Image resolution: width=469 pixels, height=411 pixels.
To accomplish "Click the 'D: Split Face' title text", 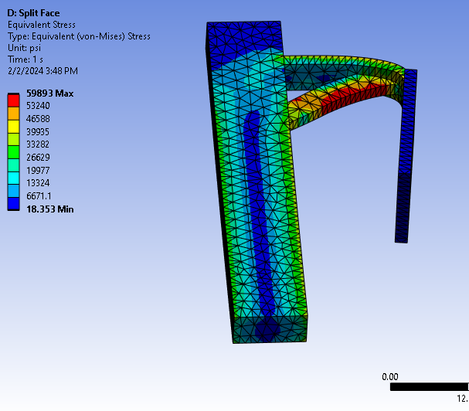I will [33, 13].
